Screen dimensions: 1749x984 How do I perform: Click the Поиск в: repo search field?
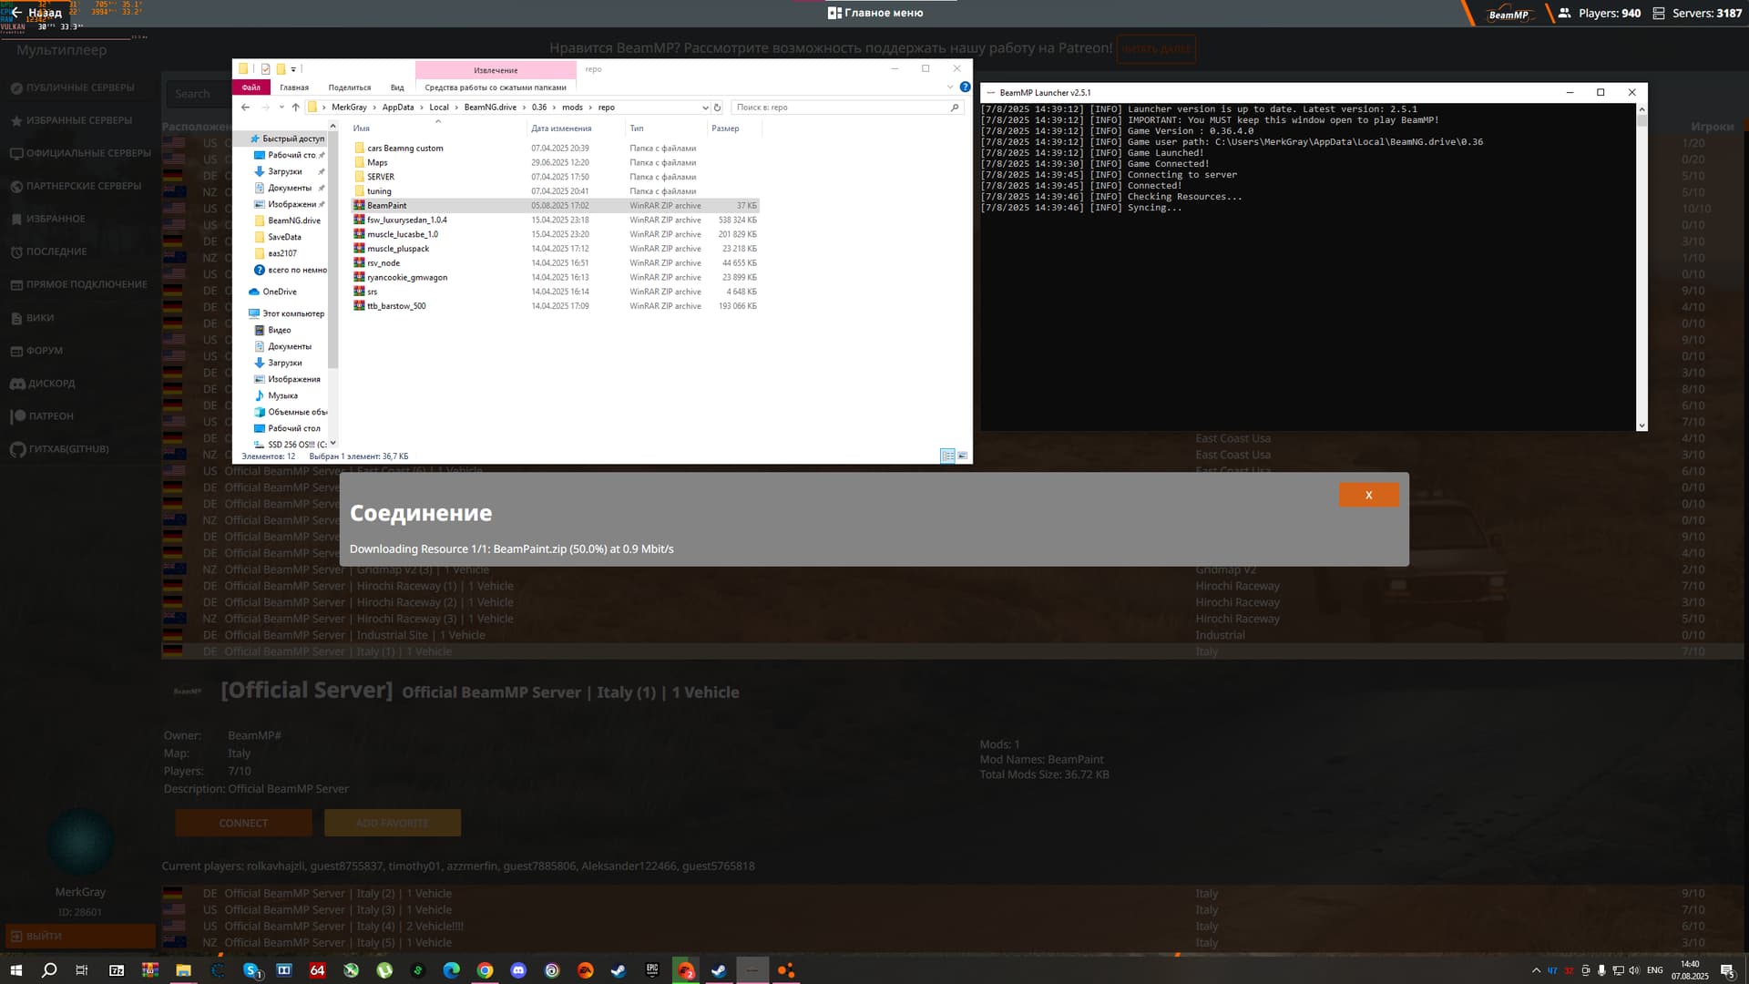847,108
